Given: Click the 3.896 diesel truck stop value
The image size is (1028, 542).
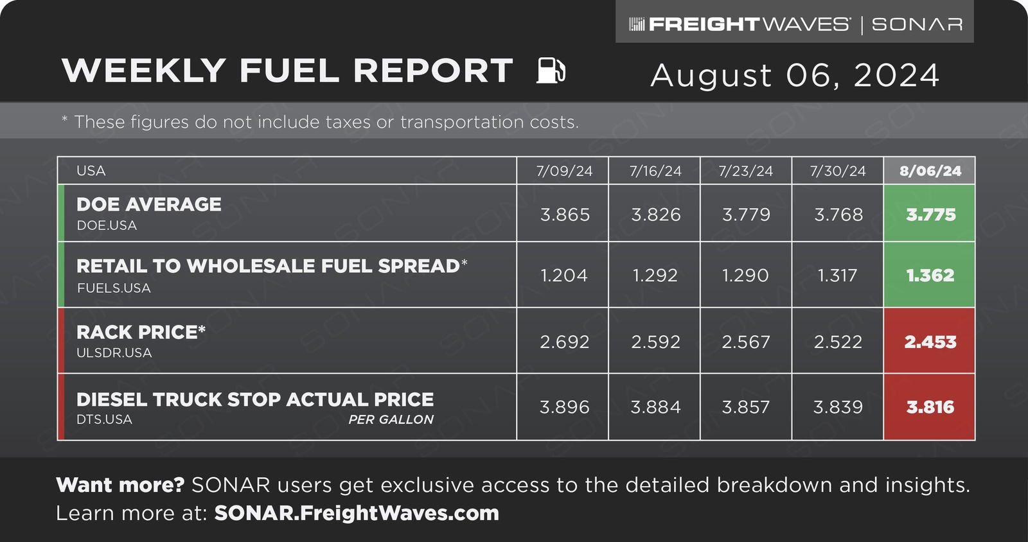Looking at the screenshot, I should tap(564, 407).
